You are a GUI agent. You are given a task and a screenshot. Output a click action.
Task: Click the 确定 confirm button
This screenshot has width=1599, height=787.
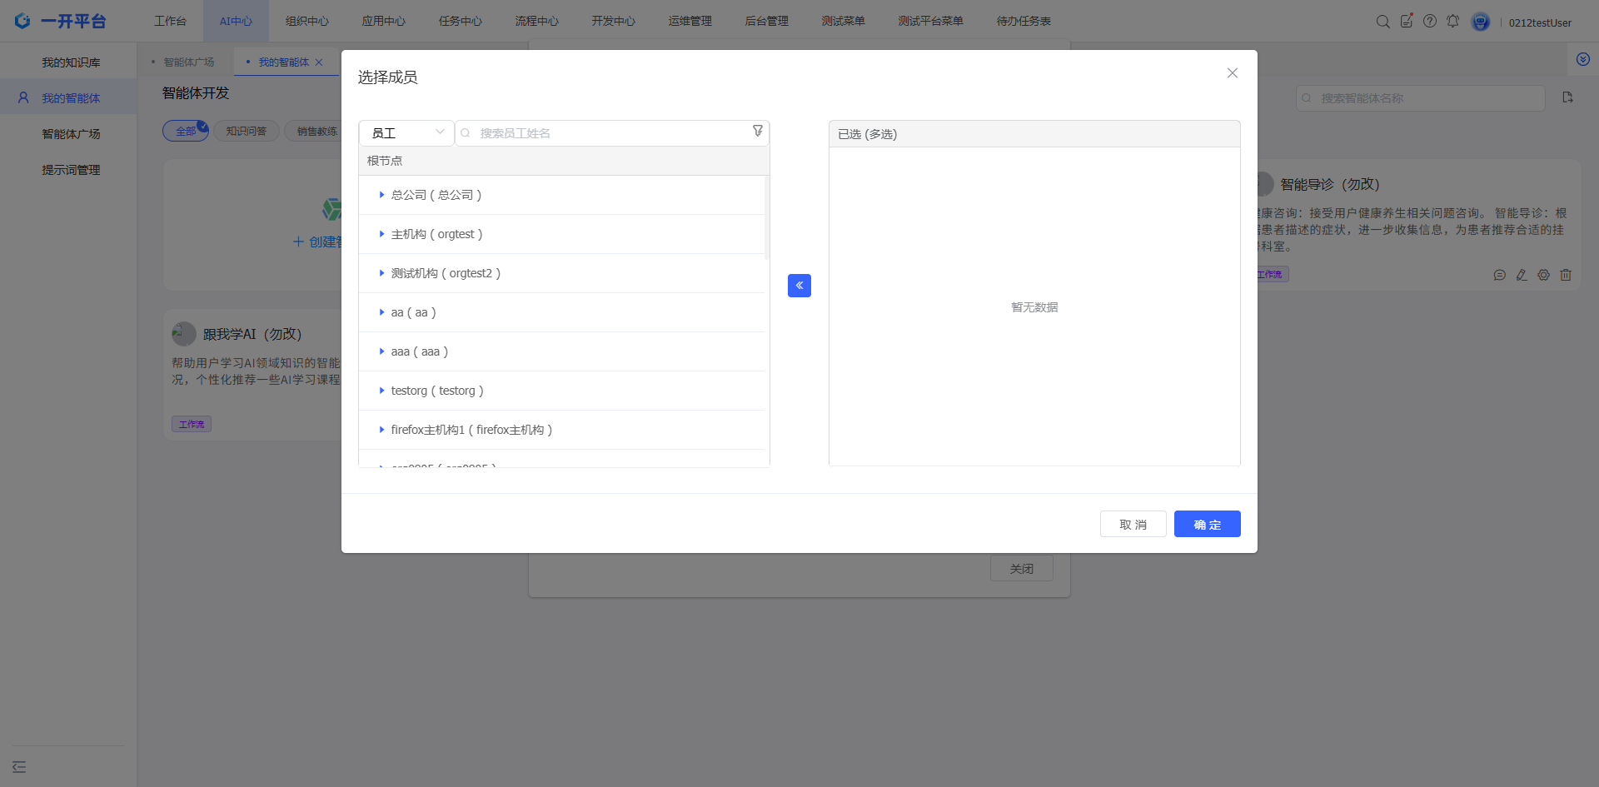coord(1207,524)
